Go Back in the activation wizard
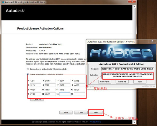Screen dimensions: 157x126 coord(66,113)
